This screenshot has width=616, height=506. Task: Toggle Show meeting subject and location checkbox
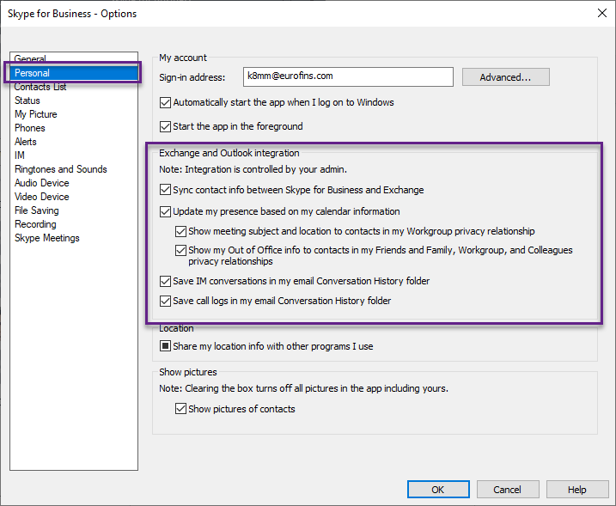click(x=180, y=231)
